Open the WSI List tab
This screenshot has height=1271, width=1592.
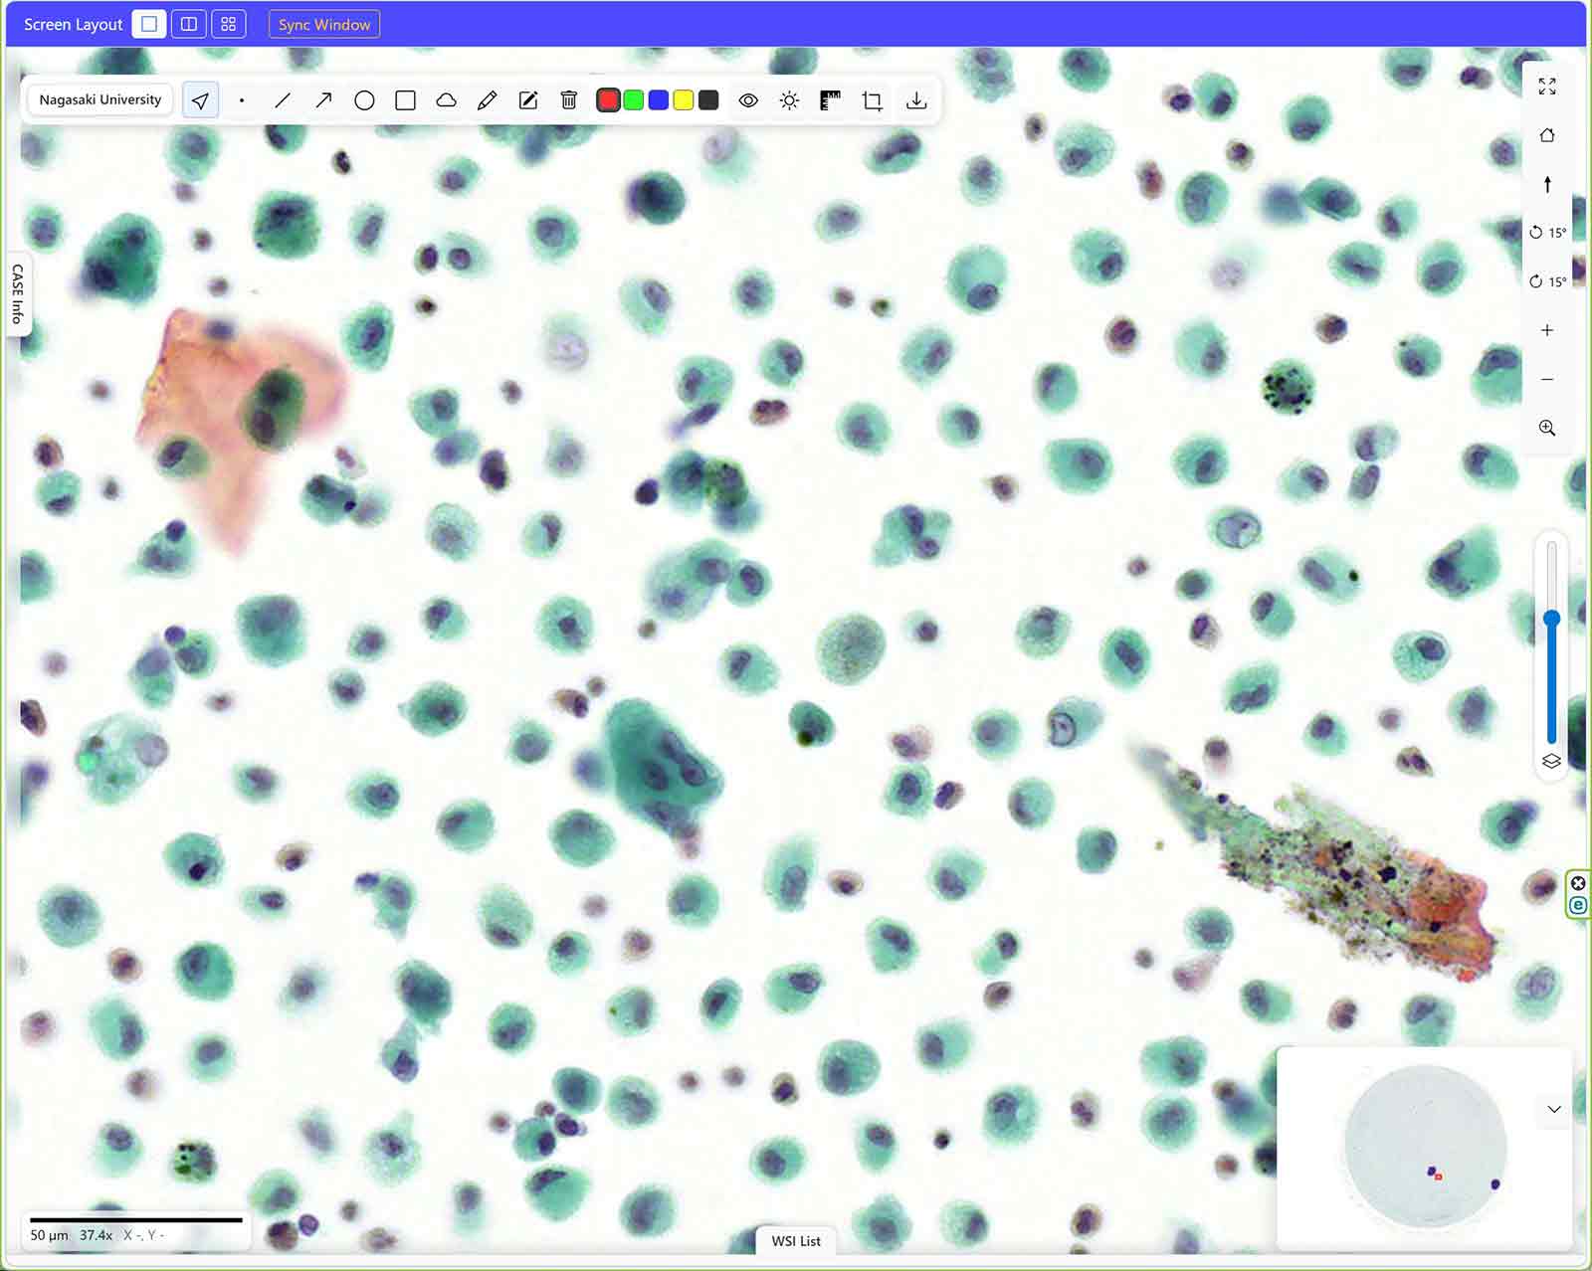coord(796,1240)
